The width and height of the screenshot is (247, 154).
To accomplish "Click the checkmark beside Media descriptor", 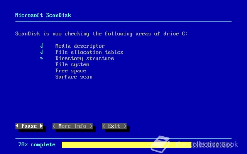I will point(42,46).
